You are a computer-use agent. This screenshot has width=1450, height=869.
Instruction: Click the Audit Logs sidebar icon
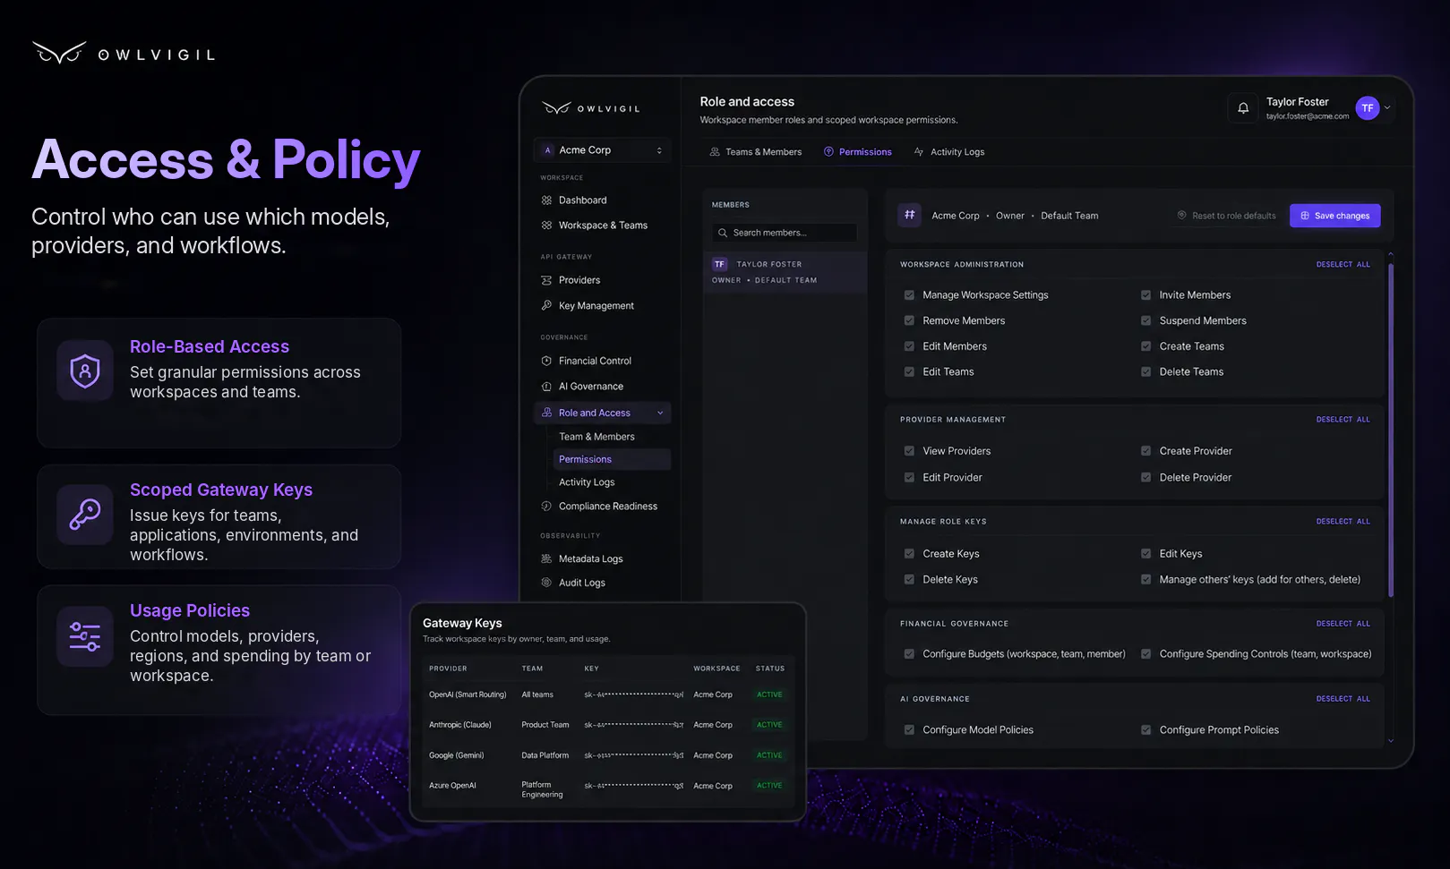[546, 583]
